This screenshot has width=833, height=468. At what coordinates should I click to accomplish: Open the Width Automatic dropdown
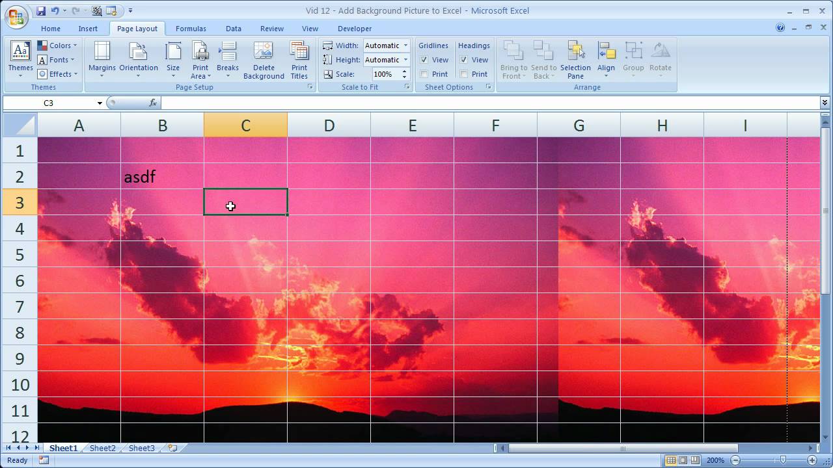click(x=407, y=45)
